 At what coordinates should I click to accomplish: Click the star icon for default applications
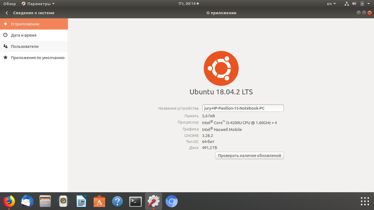5,57
